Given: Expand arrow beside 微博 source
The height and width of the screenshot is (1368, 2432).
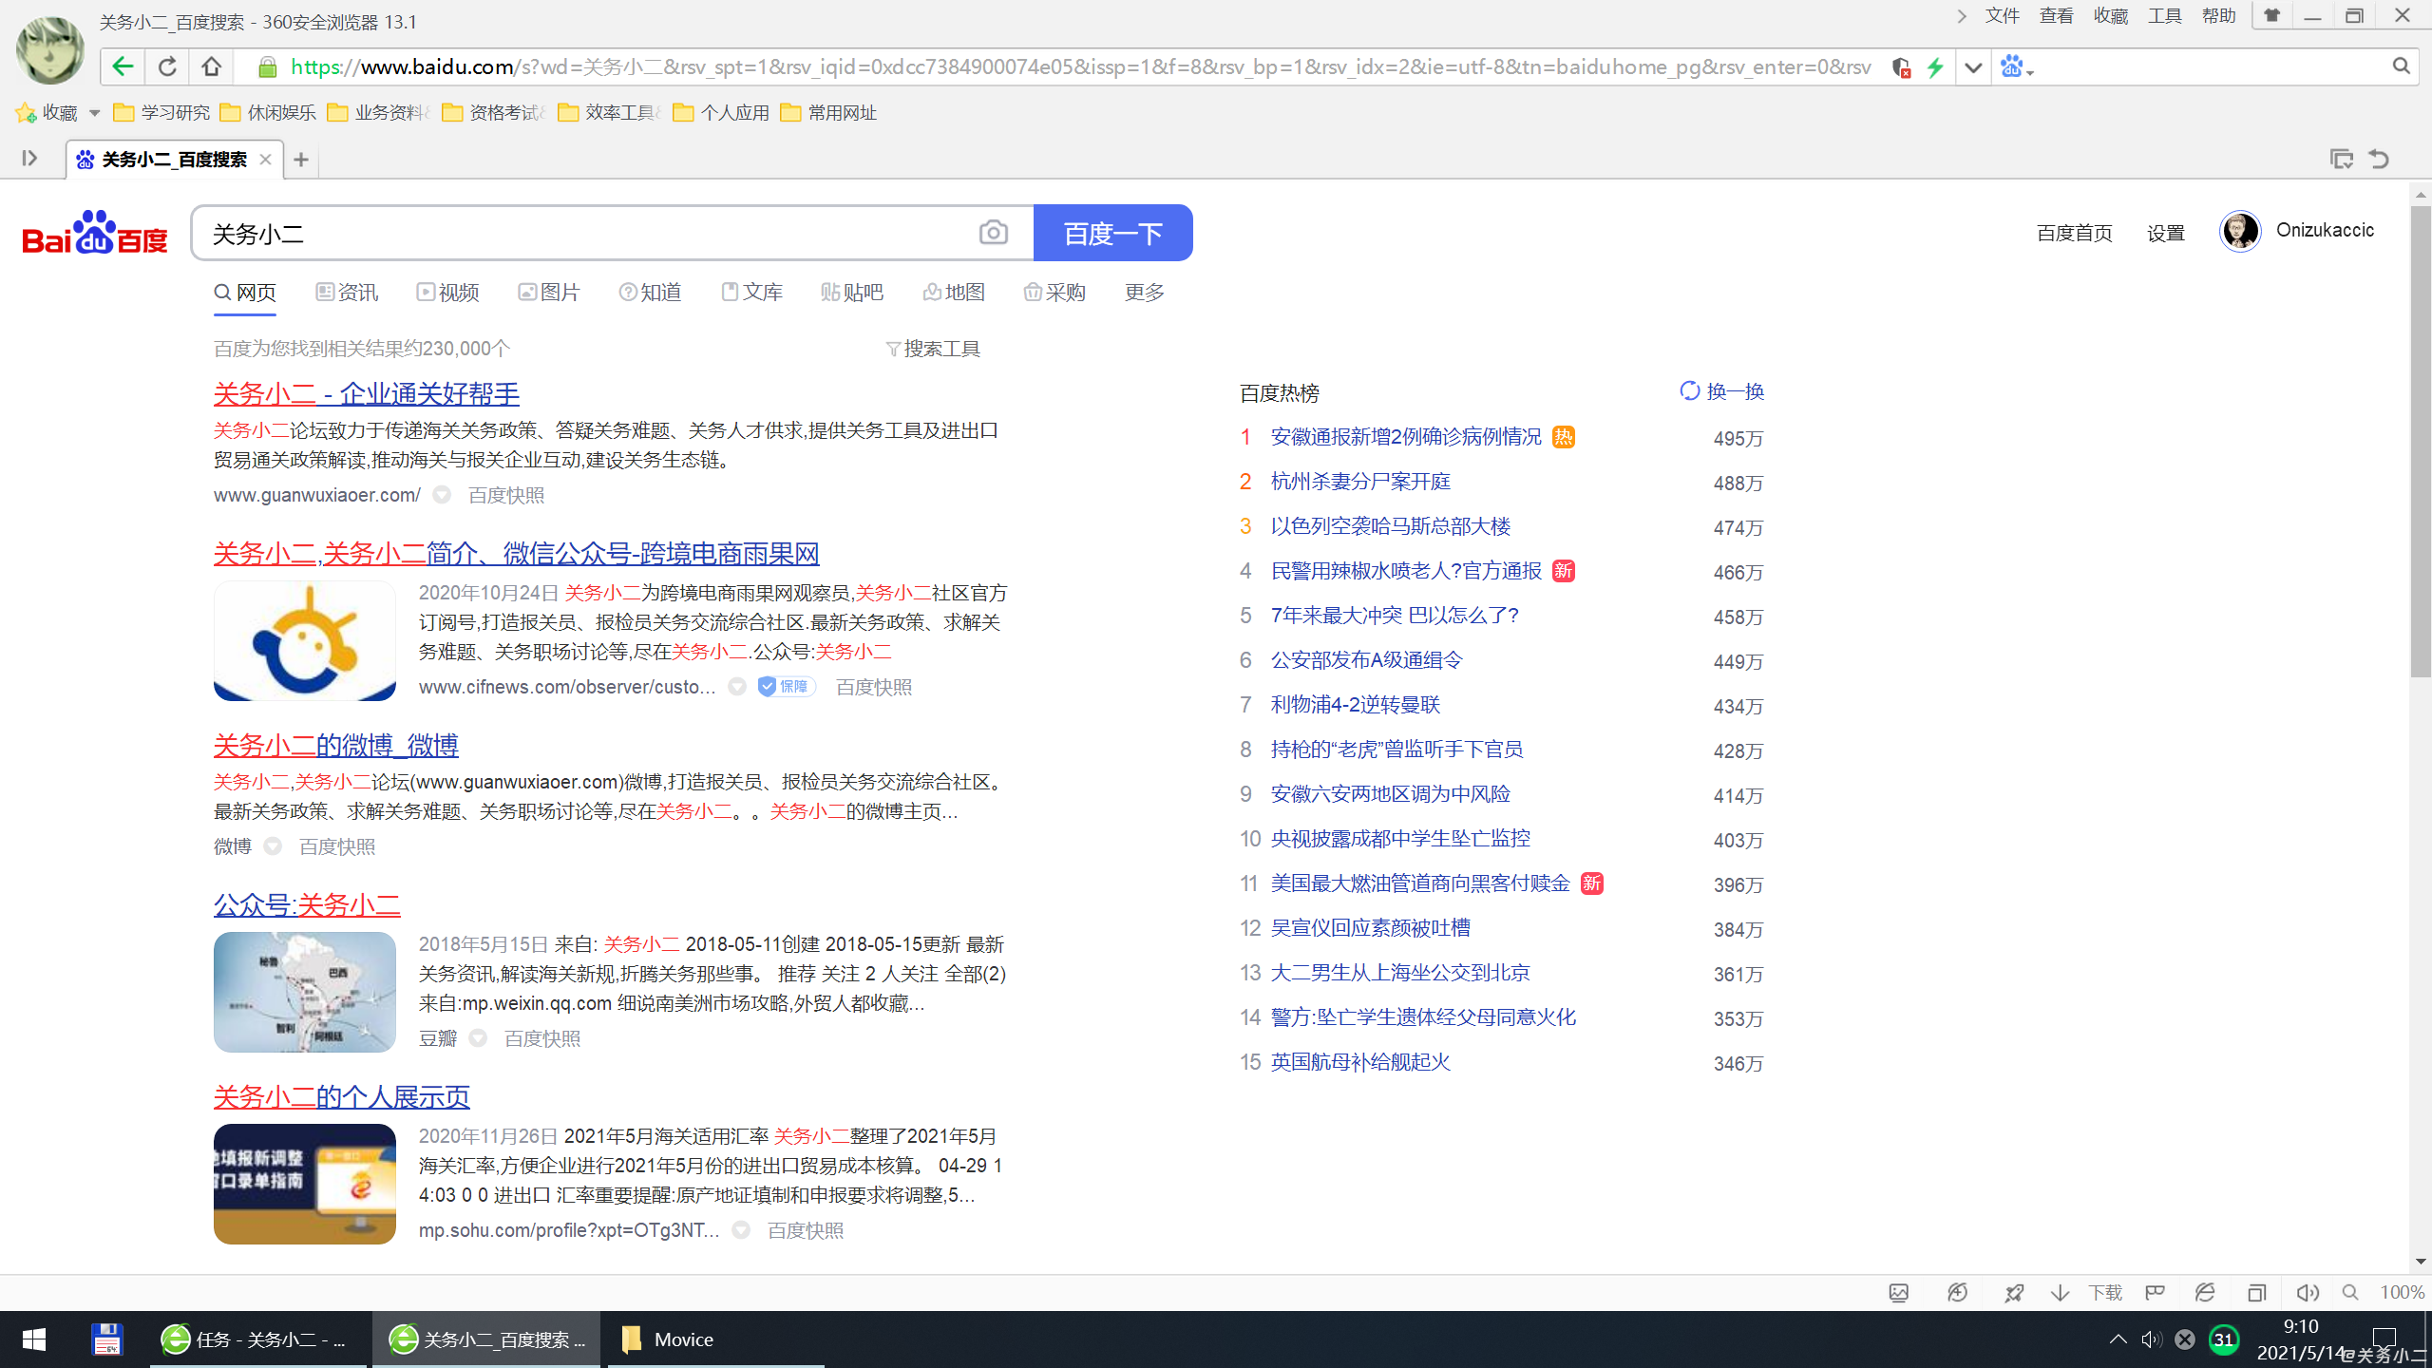Looking at the screenshot, I should click(273, 846).
